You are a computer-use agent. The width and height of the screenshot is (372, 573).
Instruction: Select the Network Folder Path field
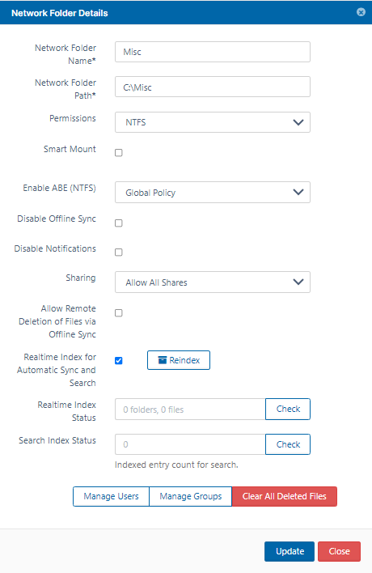(x=213, y=87)
